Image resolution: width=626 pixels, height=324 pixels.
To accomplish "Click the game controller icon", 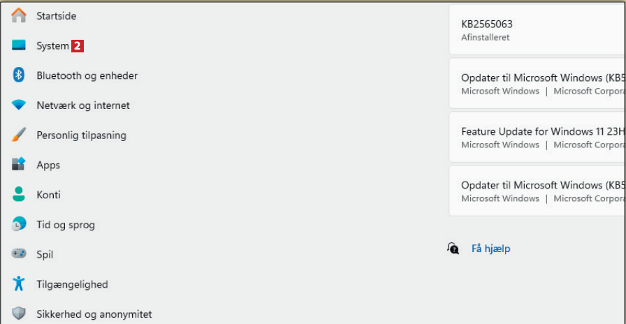I will [x=19, y=254].
